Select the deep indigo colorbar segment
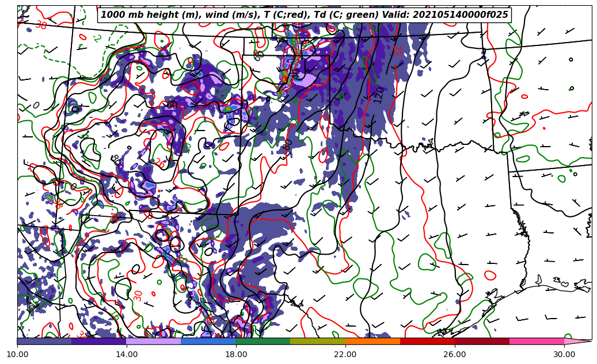 coord(99,341)
